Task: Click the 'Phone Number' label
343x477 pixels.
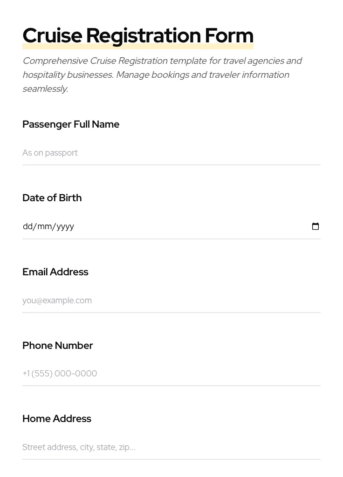Action: pyautogui.click(x=57, y=346)
